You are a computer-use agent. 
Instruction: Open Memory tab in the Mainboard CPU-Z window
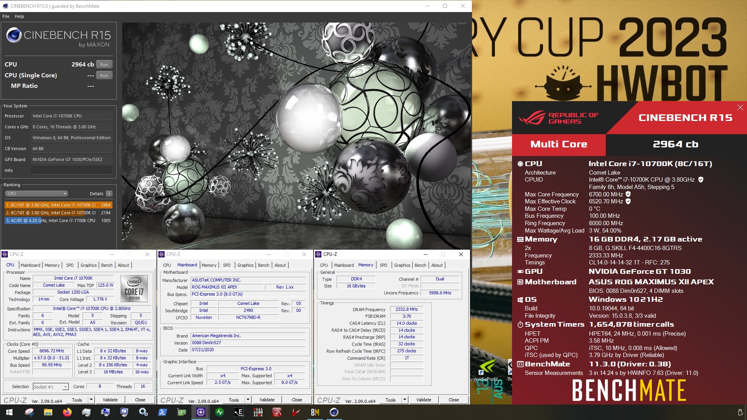209,265
